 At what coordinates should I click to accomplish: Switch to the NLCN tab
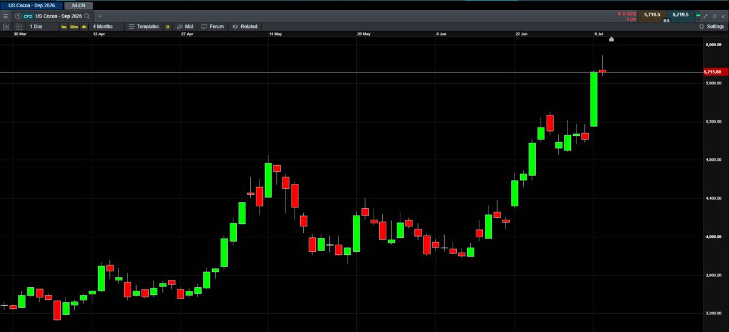pyautogui.click(x=79, y=5)
